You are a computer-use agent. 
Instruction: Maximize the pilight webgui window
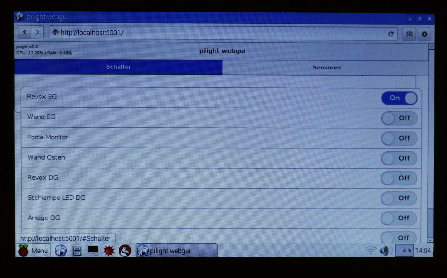[420, 19]
